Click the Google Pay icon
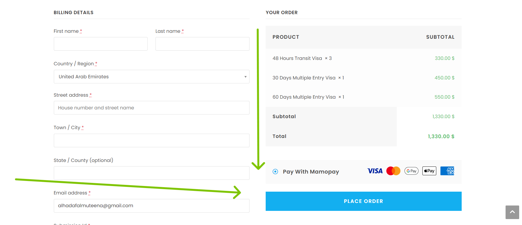Viewport: 522px width, 225px height. point(411,171)
